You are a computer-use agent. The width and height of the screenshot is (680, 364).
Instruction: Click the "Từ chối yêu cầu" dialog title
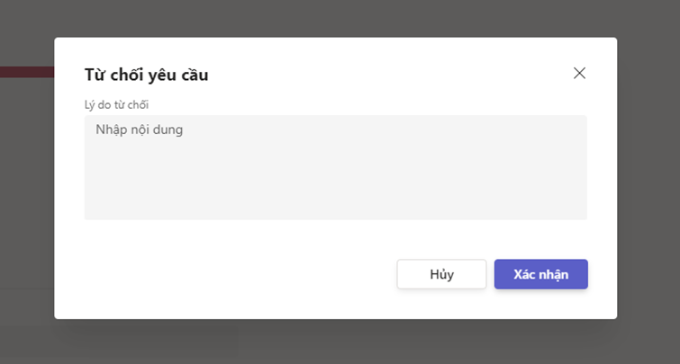click(146, 75)
